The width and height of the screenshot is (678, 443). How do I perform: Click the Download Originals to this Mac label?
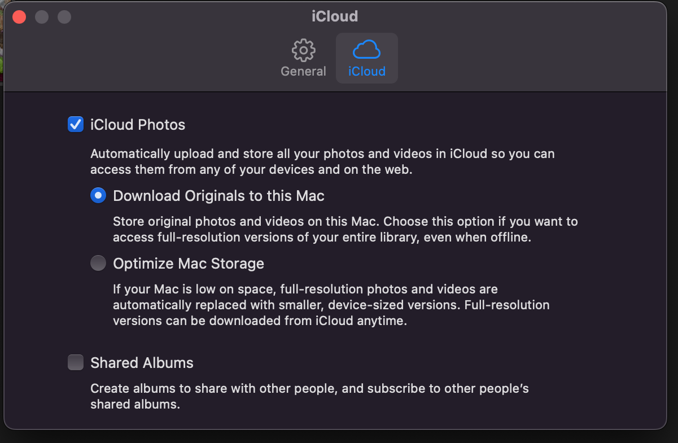coord(218,196)
